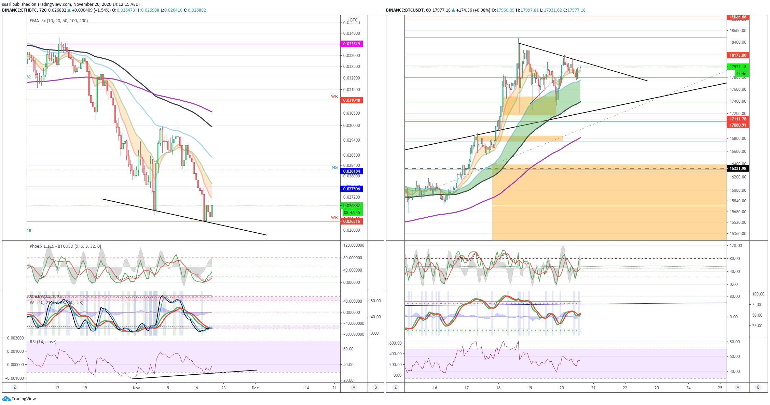The height and width of the screenshot is (405, 770).
Task: Toggle the A auto-scale button on ETHBTC chart
Action: point(354,387)
